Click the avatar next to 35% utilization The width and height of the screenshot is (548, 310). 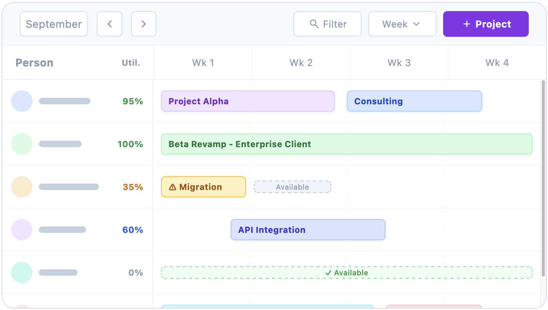tap(22, 187)
